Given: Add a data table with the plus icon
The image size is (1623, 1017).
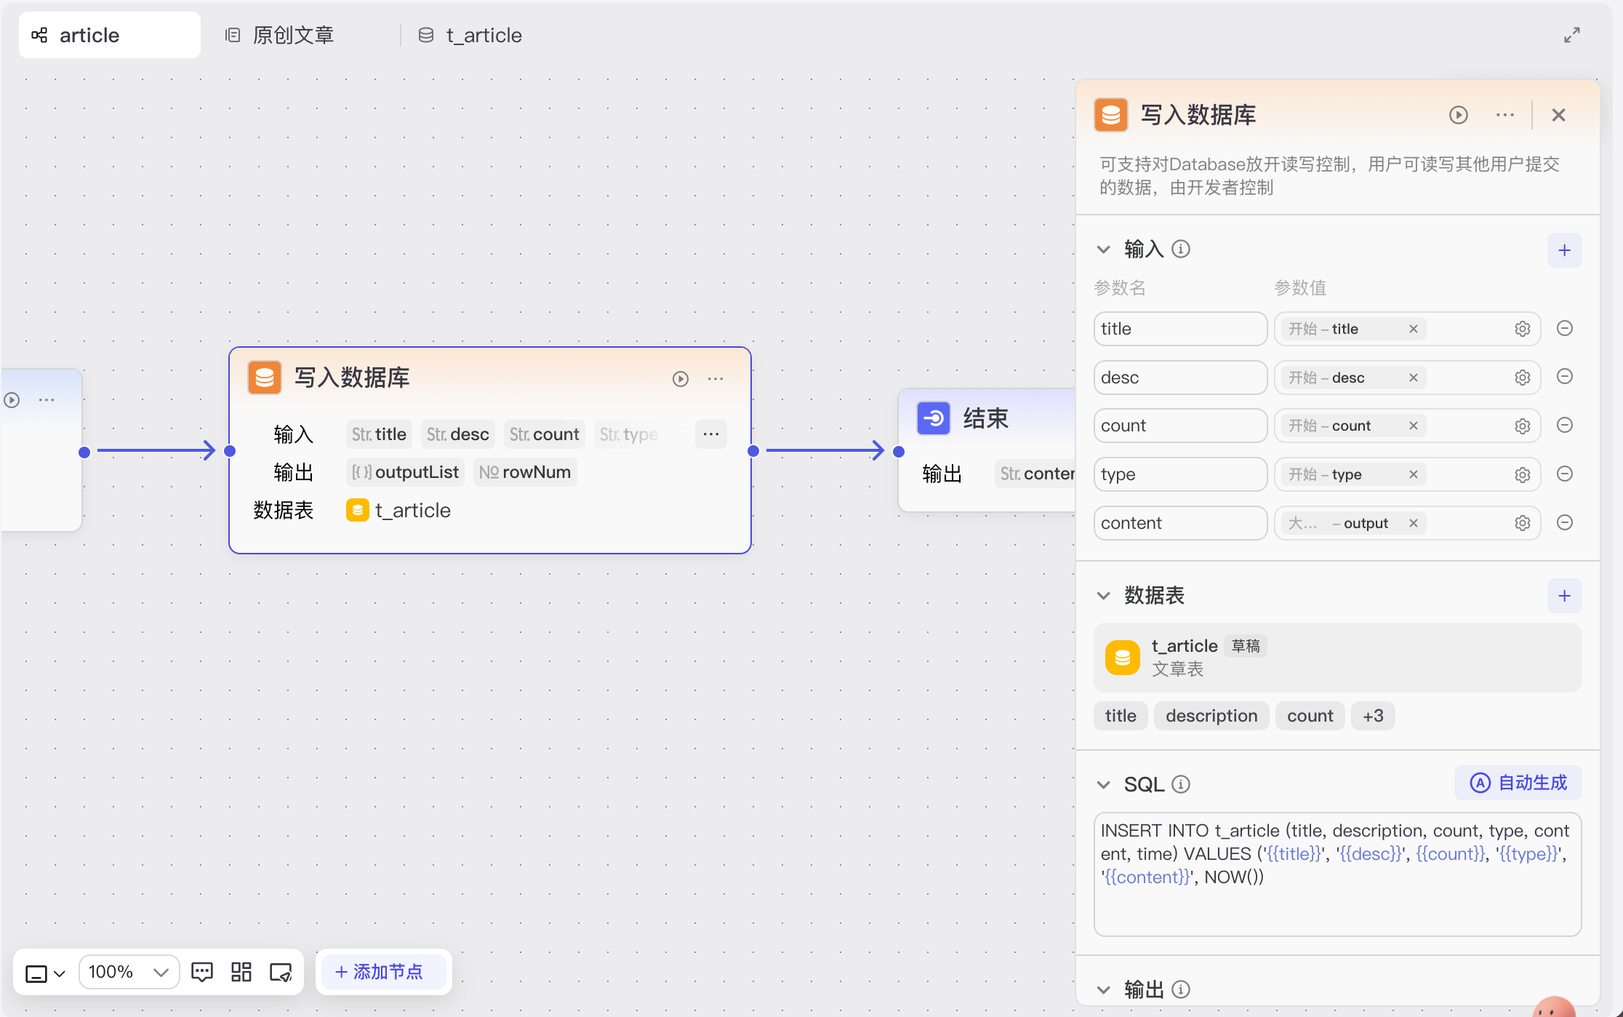Looking at the screenshot, I should 1564,596.
